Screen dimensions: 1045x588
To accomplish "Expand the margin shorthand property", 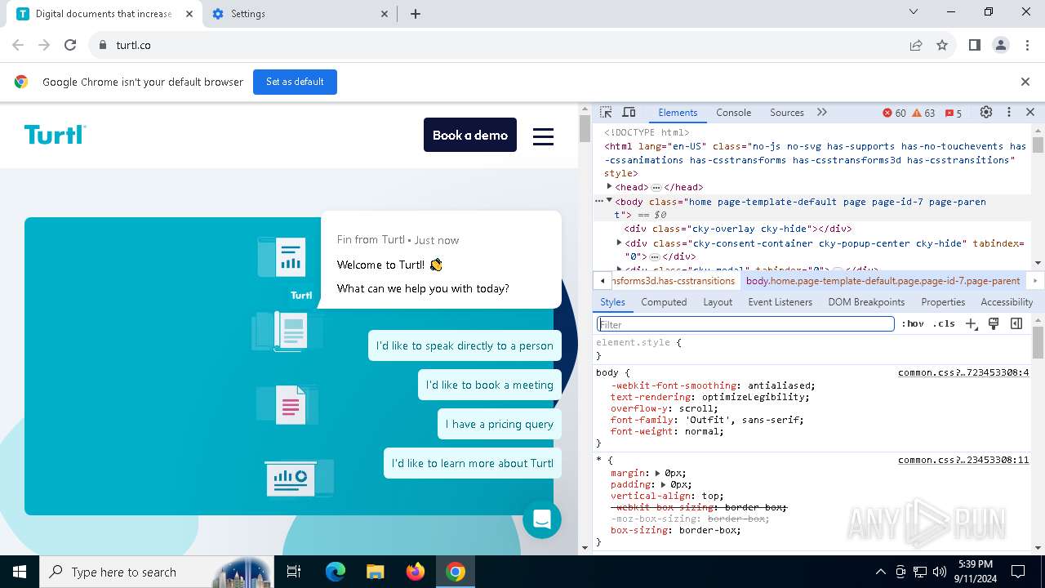I will pos(658,473).
